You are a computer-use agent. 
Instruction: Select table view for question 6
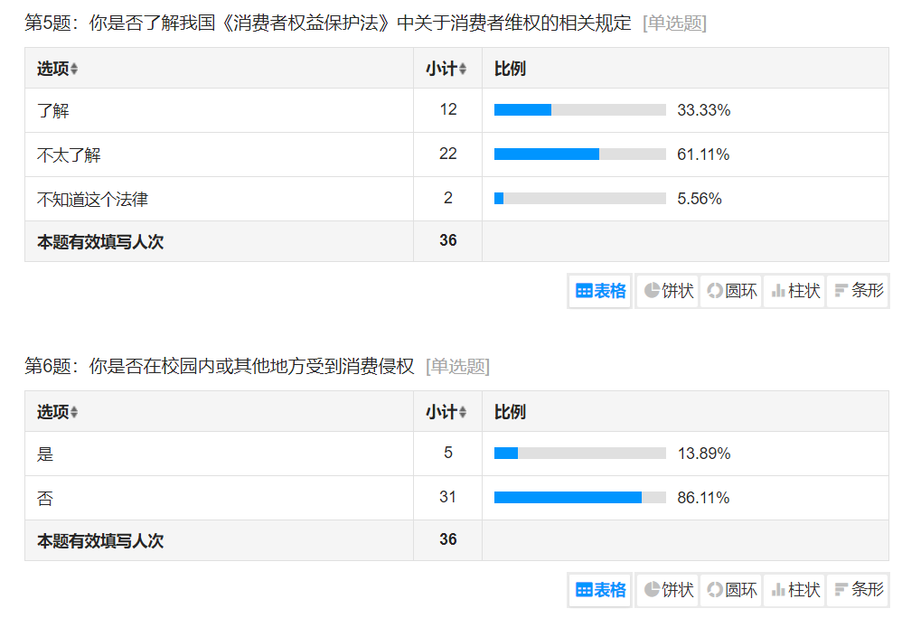coord(601,590)
